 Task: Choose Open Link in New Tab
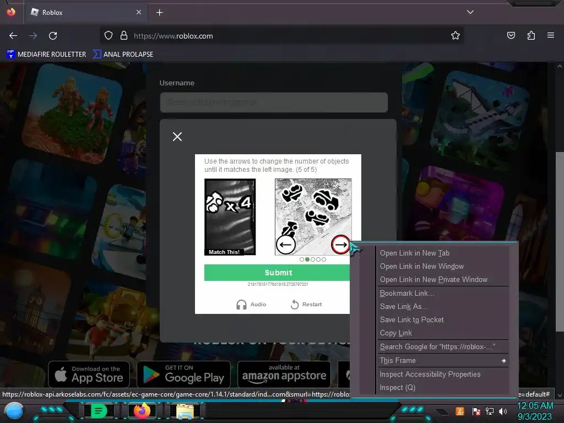tap(443, 253)
